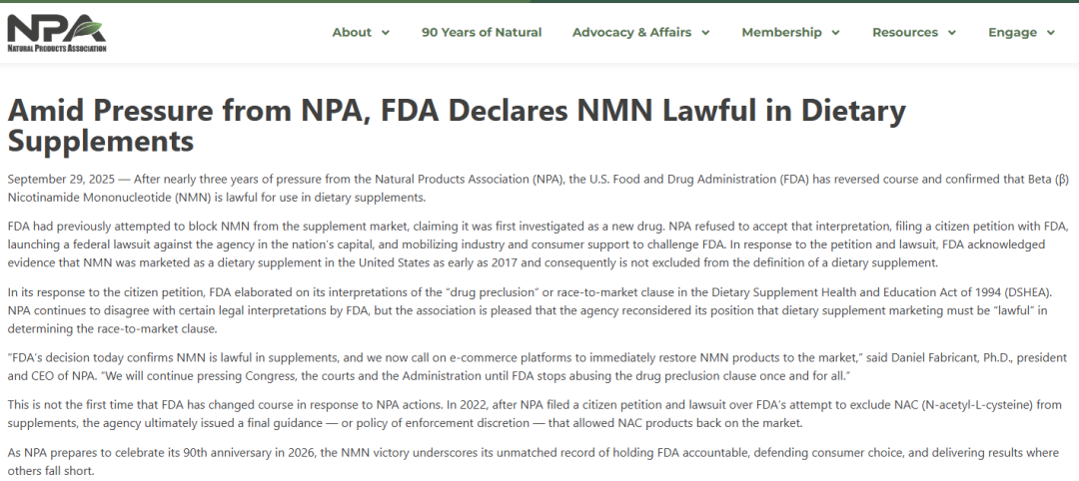Click the Natural Products Association tagline under the logo
The width and height of the screenshot is (1079, 481).
pyautogui.click(x=56, y=47)
